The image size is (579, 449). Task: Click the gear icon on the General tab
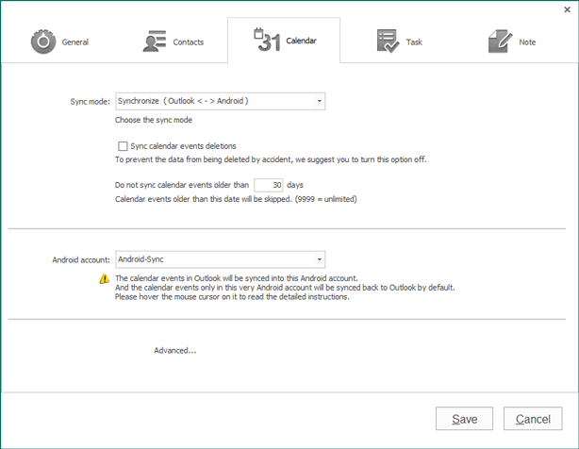click(x=42, y=42)
